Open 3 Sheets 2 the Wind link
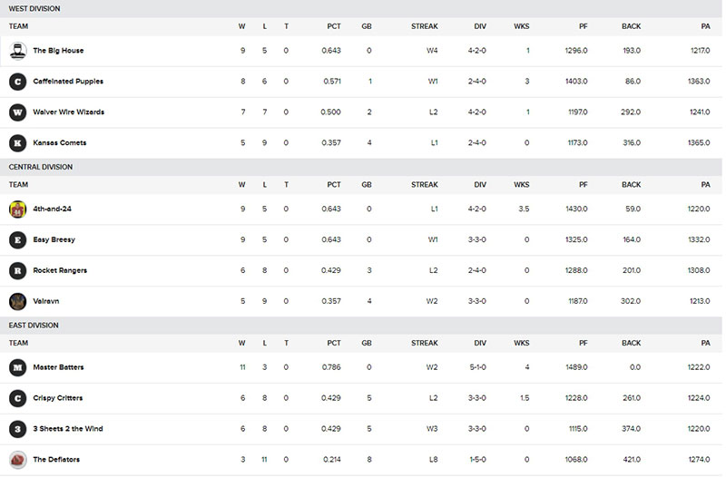Screen dimensions: 726x477 68,429
